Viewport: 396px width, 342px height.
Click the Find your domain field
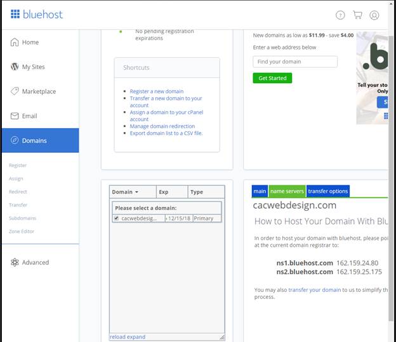(295, 62)
